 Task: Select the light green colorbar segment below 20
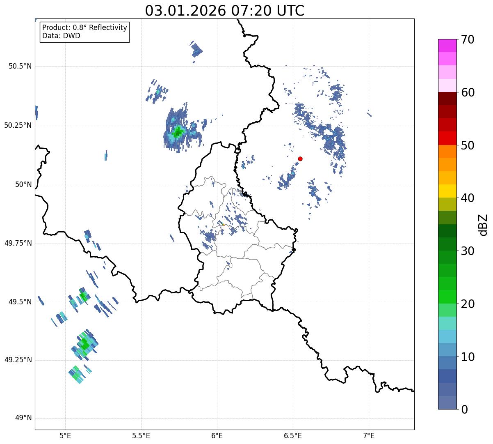[x=447, y=310]
